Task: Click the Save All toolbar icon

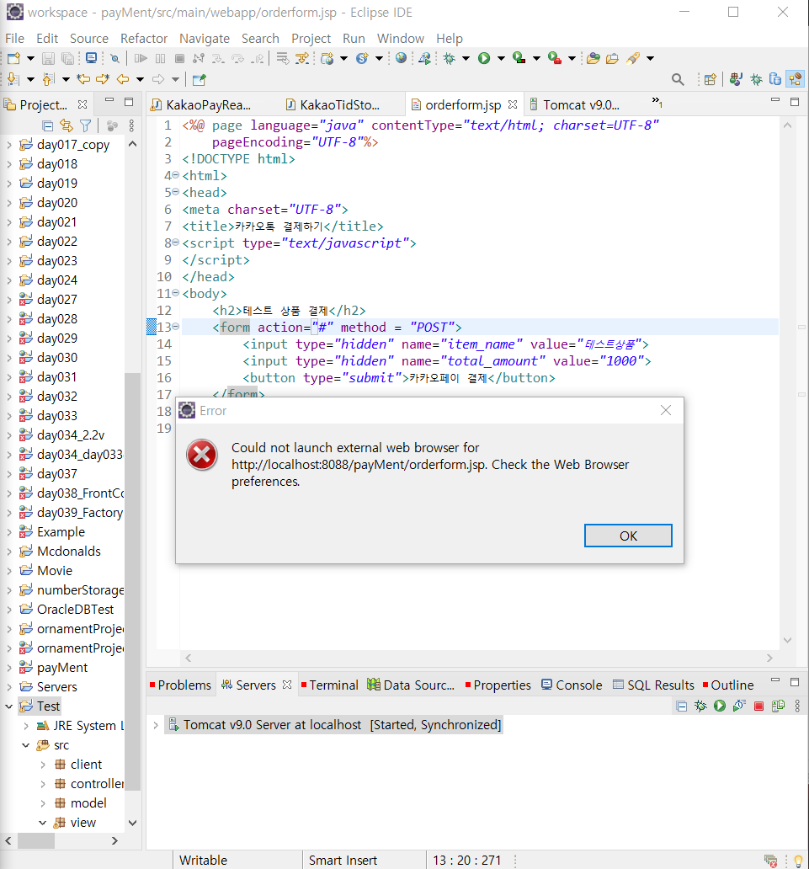Action: pyautogui.click(x=67, y=58)
